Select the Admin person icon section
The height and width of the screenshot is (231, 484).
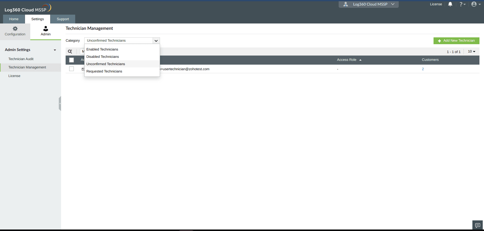(46, 31)
